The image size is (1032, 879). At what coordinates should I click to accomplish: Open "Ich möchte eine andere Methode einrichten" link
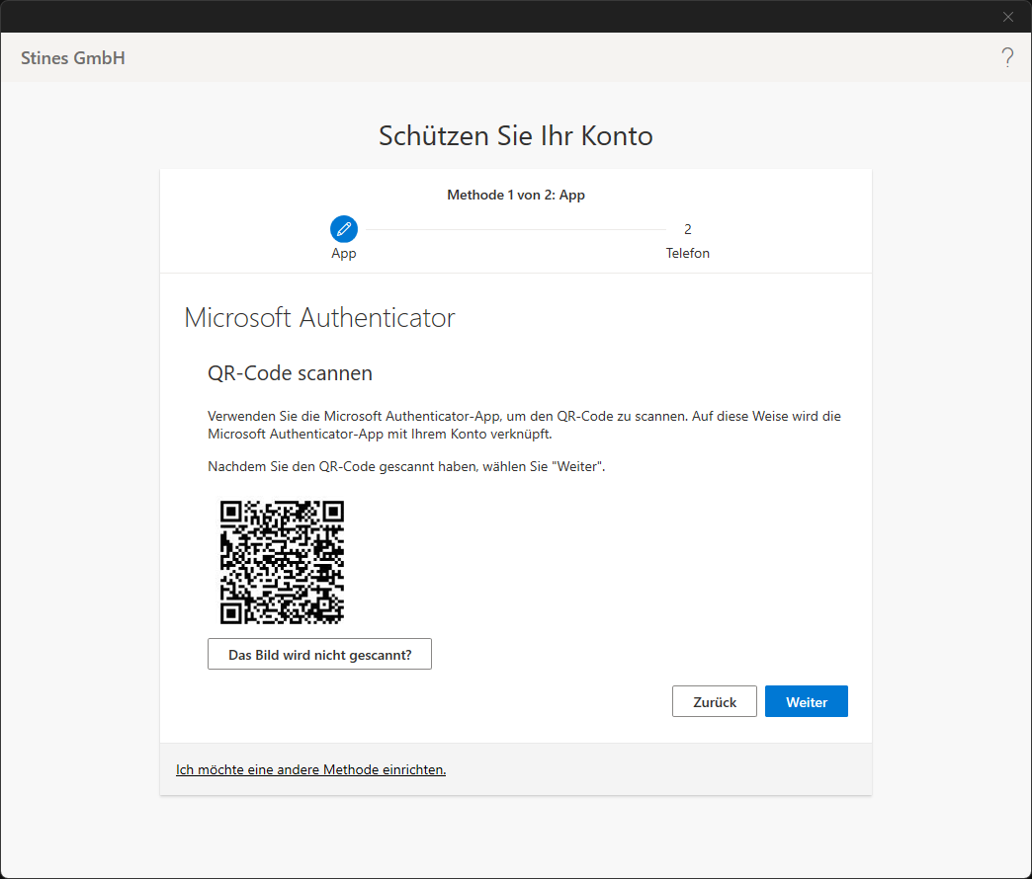click(310, 769)
